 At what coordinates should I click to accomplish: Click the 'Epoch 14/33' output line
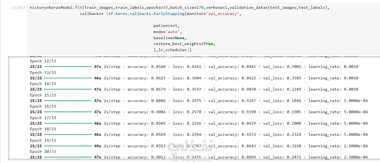pos(43,84)
